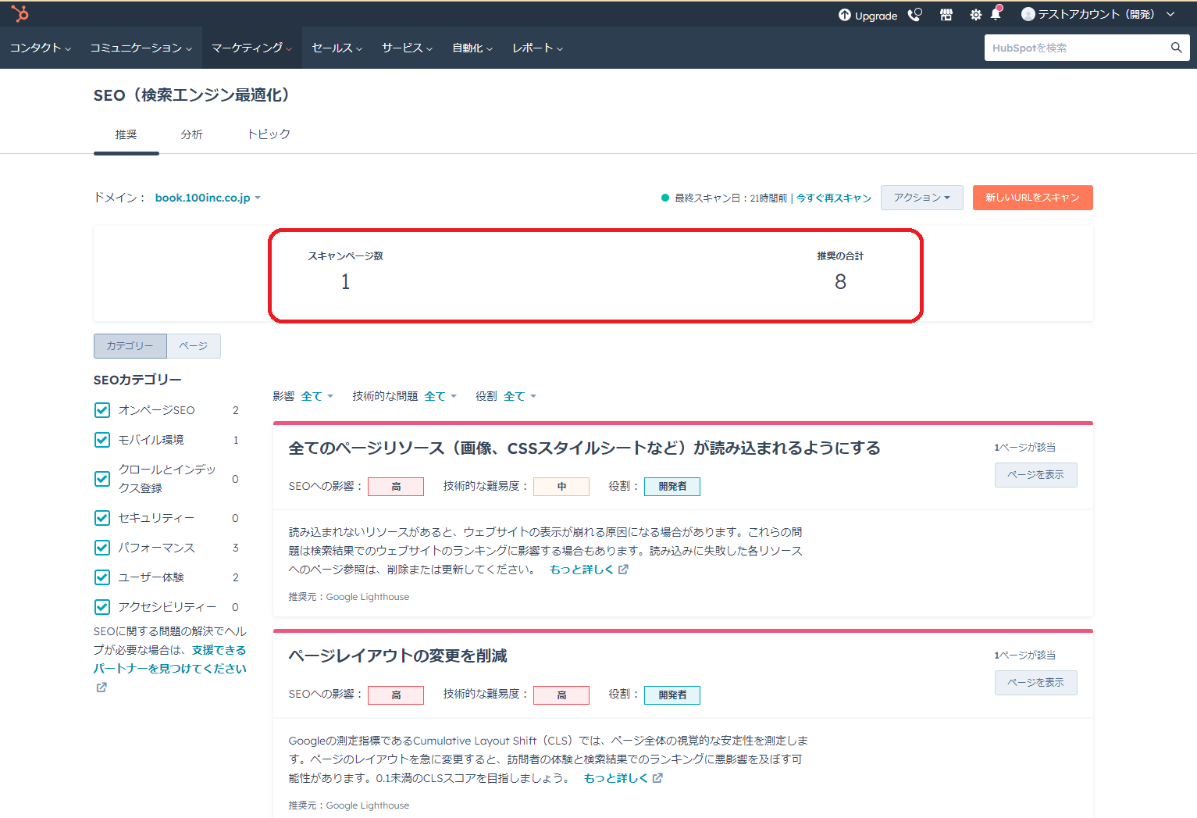
Task: Open the レポート navigation menu
Action: click(537, 48)
